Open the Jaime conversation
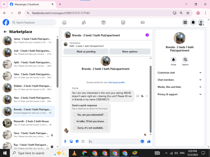210x157 pixels. tap(28, 41)
